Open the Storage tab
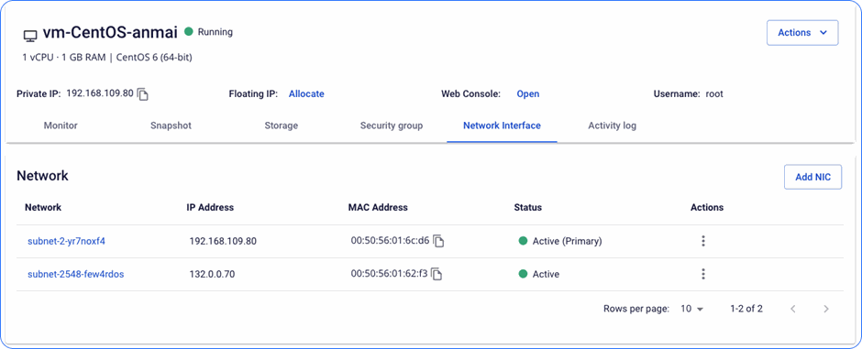This screenshot has width=862, height=349. 281,125
